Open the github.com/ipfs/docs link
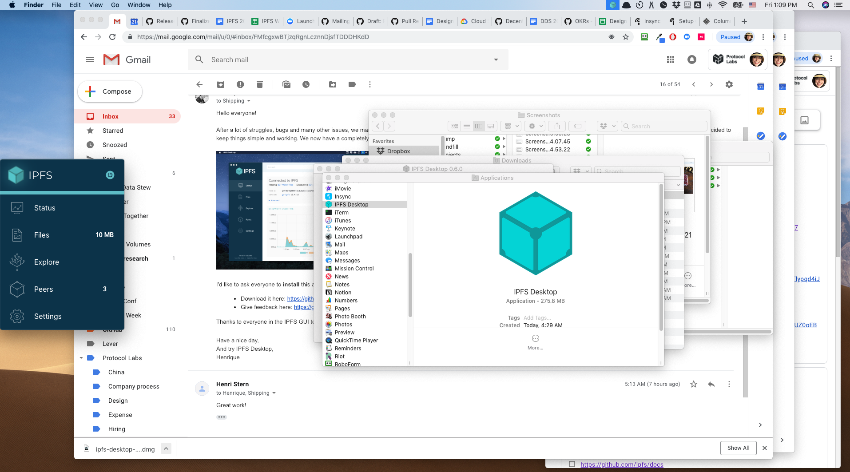This screenshot has width=850, height=472. (x=622, y=464)
